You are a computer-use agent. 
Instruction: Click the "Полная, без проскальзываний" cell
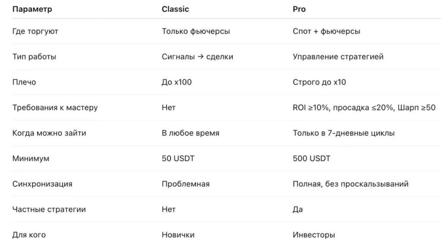(x=350, y=184)
